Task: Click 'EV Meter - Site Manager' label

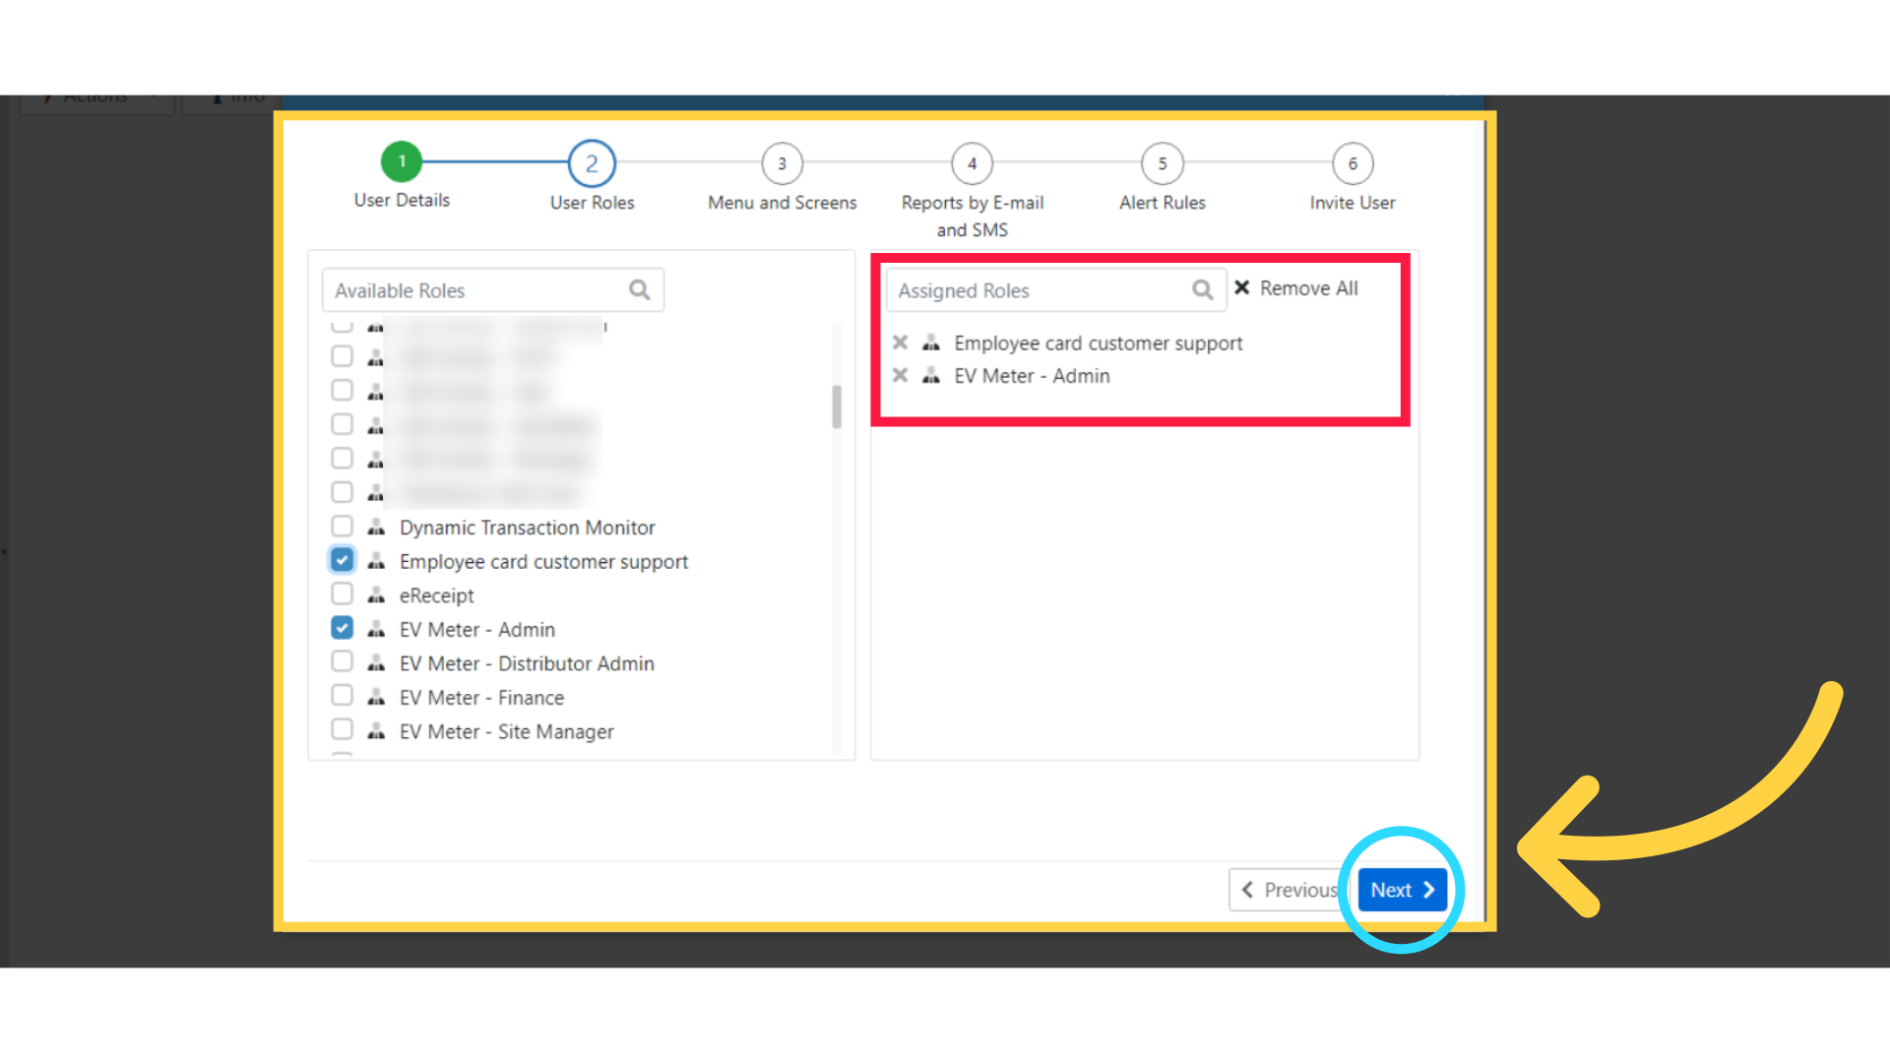Action: [506, 731]
